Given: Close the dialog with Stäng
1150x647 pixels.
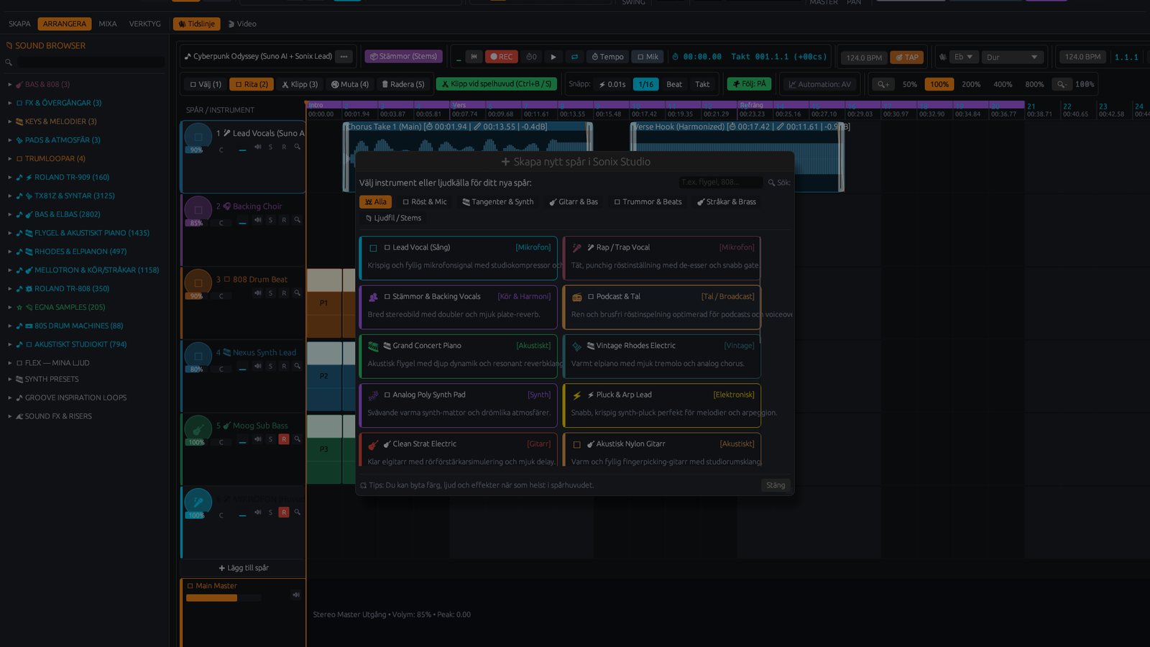Looking at the screenshot, I should coord(776,485).
